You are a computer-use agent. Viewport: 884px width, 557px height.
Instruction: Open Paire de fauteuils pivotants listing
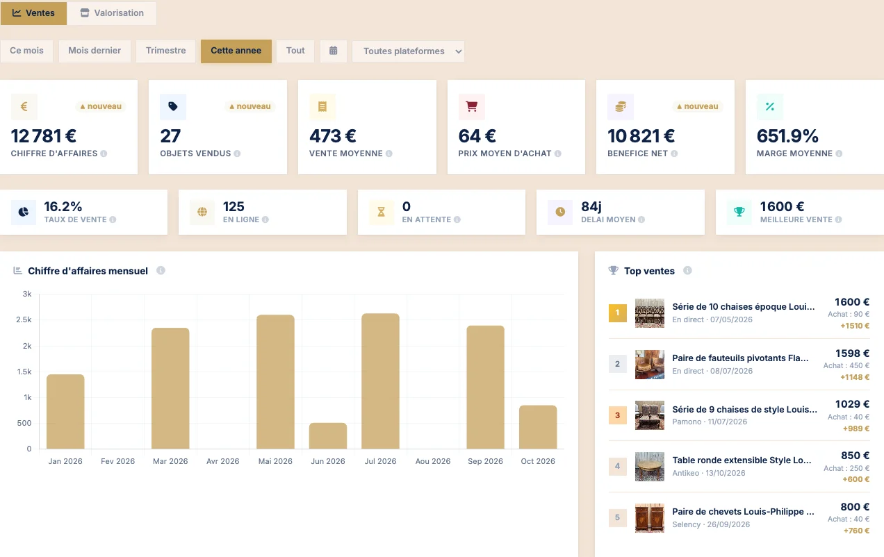[741, 358]
